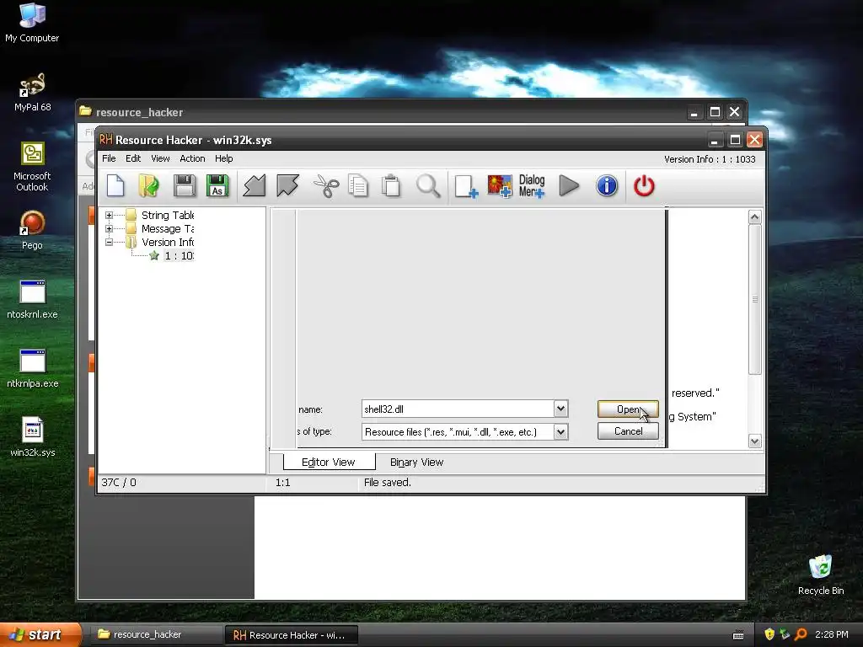
Task: Switch to Binary View tab
Action: (416, 463)
